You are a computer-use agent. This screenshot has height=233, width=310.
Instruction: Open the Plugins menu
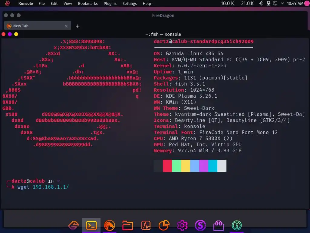110,4
